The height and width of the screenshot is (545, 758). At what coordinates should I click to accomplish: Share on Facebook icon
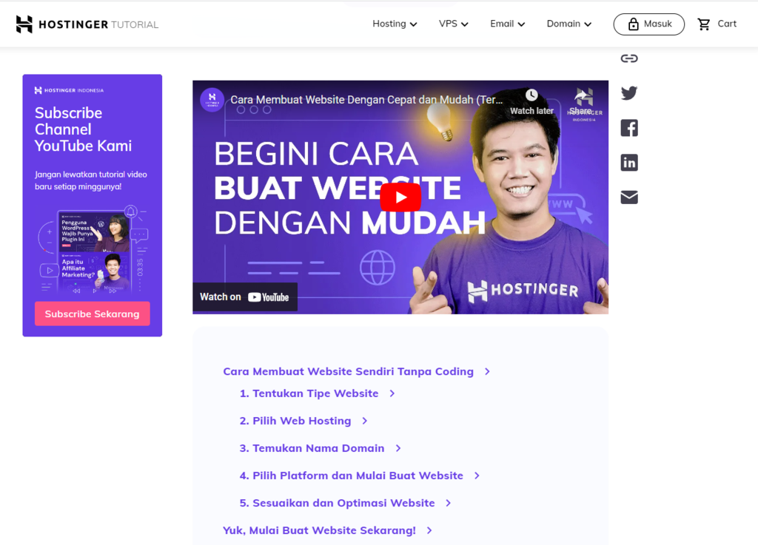[x=629, y=128]
